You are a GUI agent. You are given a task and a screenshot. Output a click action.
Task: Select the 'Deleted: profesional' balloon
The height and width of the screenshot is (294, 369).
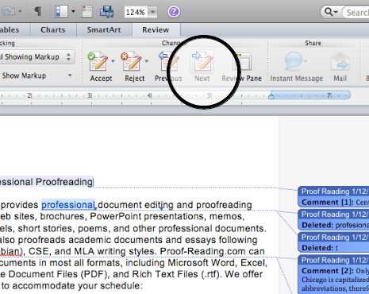[333, 219]
